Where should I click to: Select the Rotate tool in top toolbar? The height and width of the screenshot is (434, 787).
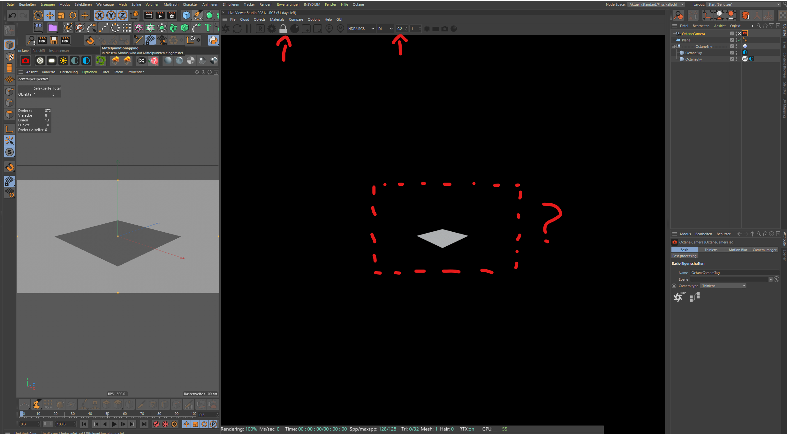coord(73,15)
